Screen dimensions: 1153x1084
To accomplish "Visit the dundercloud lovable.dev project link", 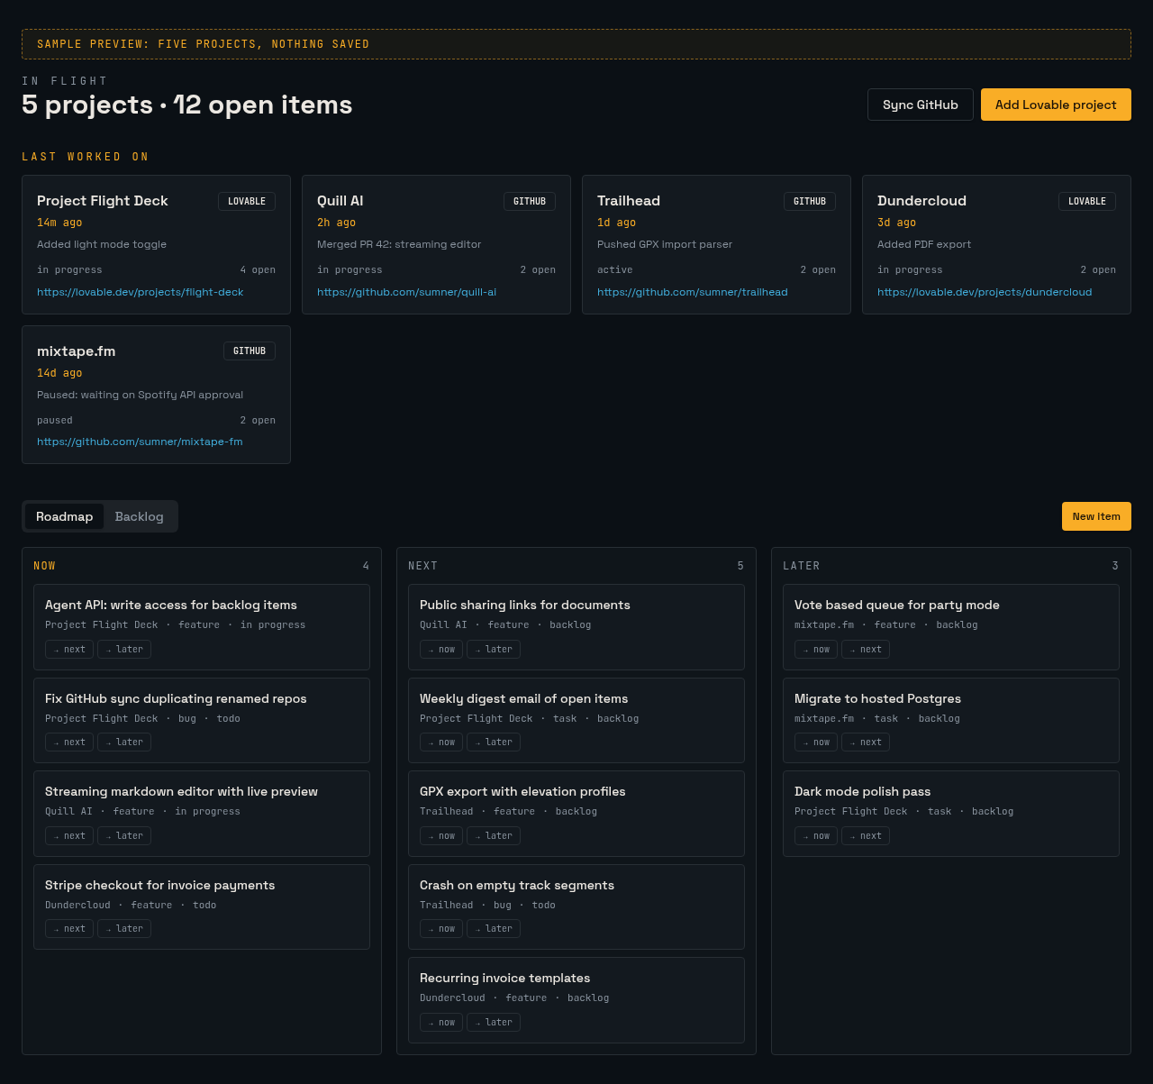I will [x=985, y=292].
